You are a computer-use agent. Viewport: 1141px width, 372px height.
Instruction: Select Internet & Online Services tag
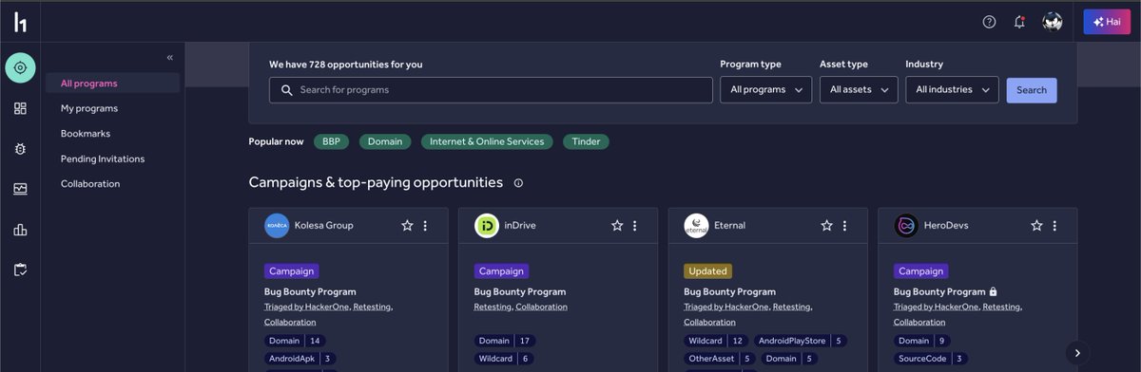click(487, 141)
